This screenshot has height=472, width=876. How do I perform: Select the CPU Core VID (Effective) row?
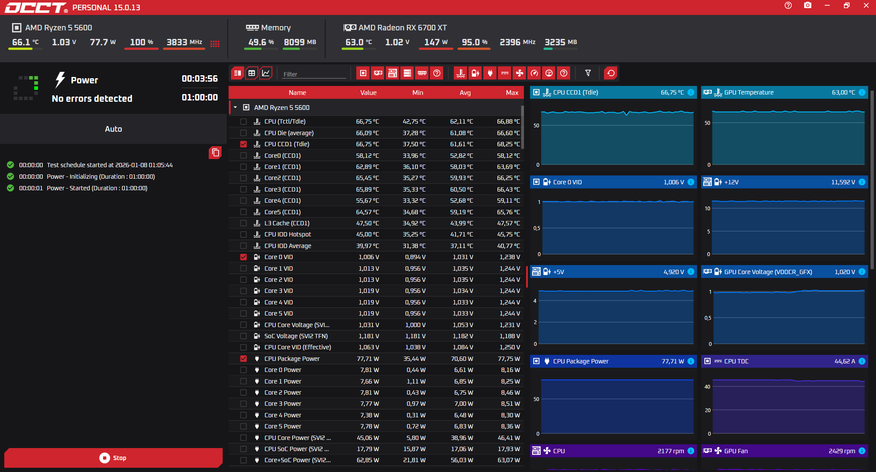pos(376,347)
